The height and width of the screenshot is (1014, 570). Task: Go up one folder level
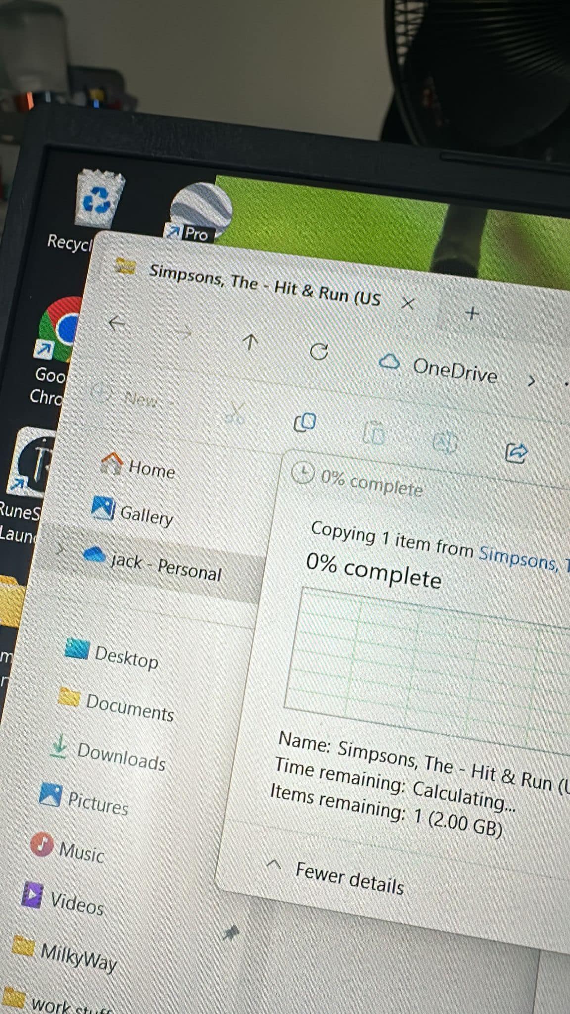pyautogui.click(x=250, y=342)
